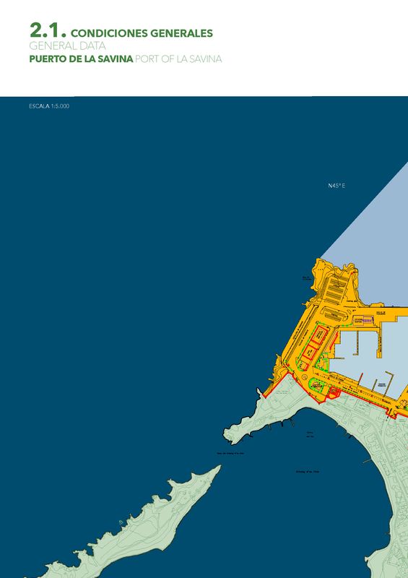Click the ESCALA 1:5.000 scale label

pos(49,106)
